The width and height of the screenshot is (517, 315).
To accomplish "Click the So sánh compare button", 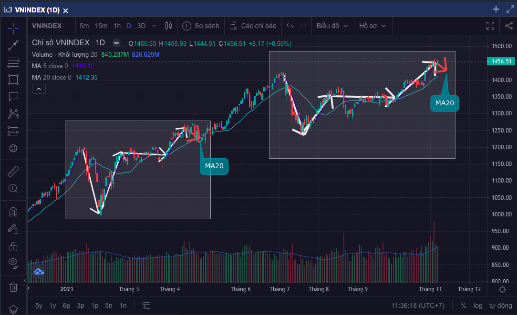I will (x=201, y=26).
